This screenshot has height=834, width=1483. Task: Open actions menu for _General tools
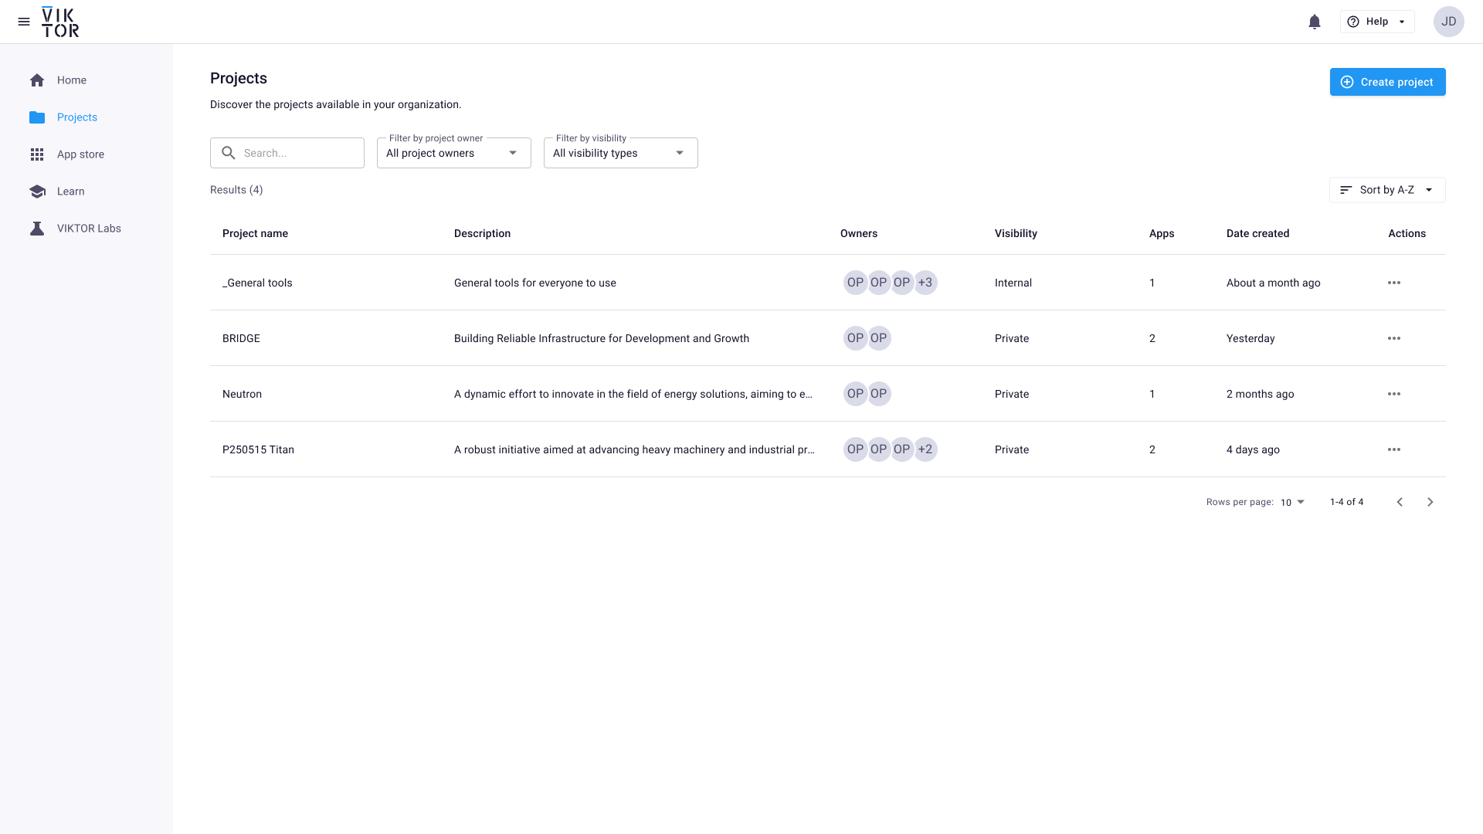1393,283
